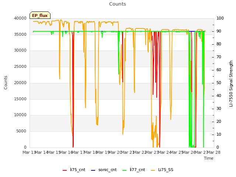Click the LI-7550 Signal Strength axis title
This screenshot has height=177, width=236.
[x=231, y=84]
